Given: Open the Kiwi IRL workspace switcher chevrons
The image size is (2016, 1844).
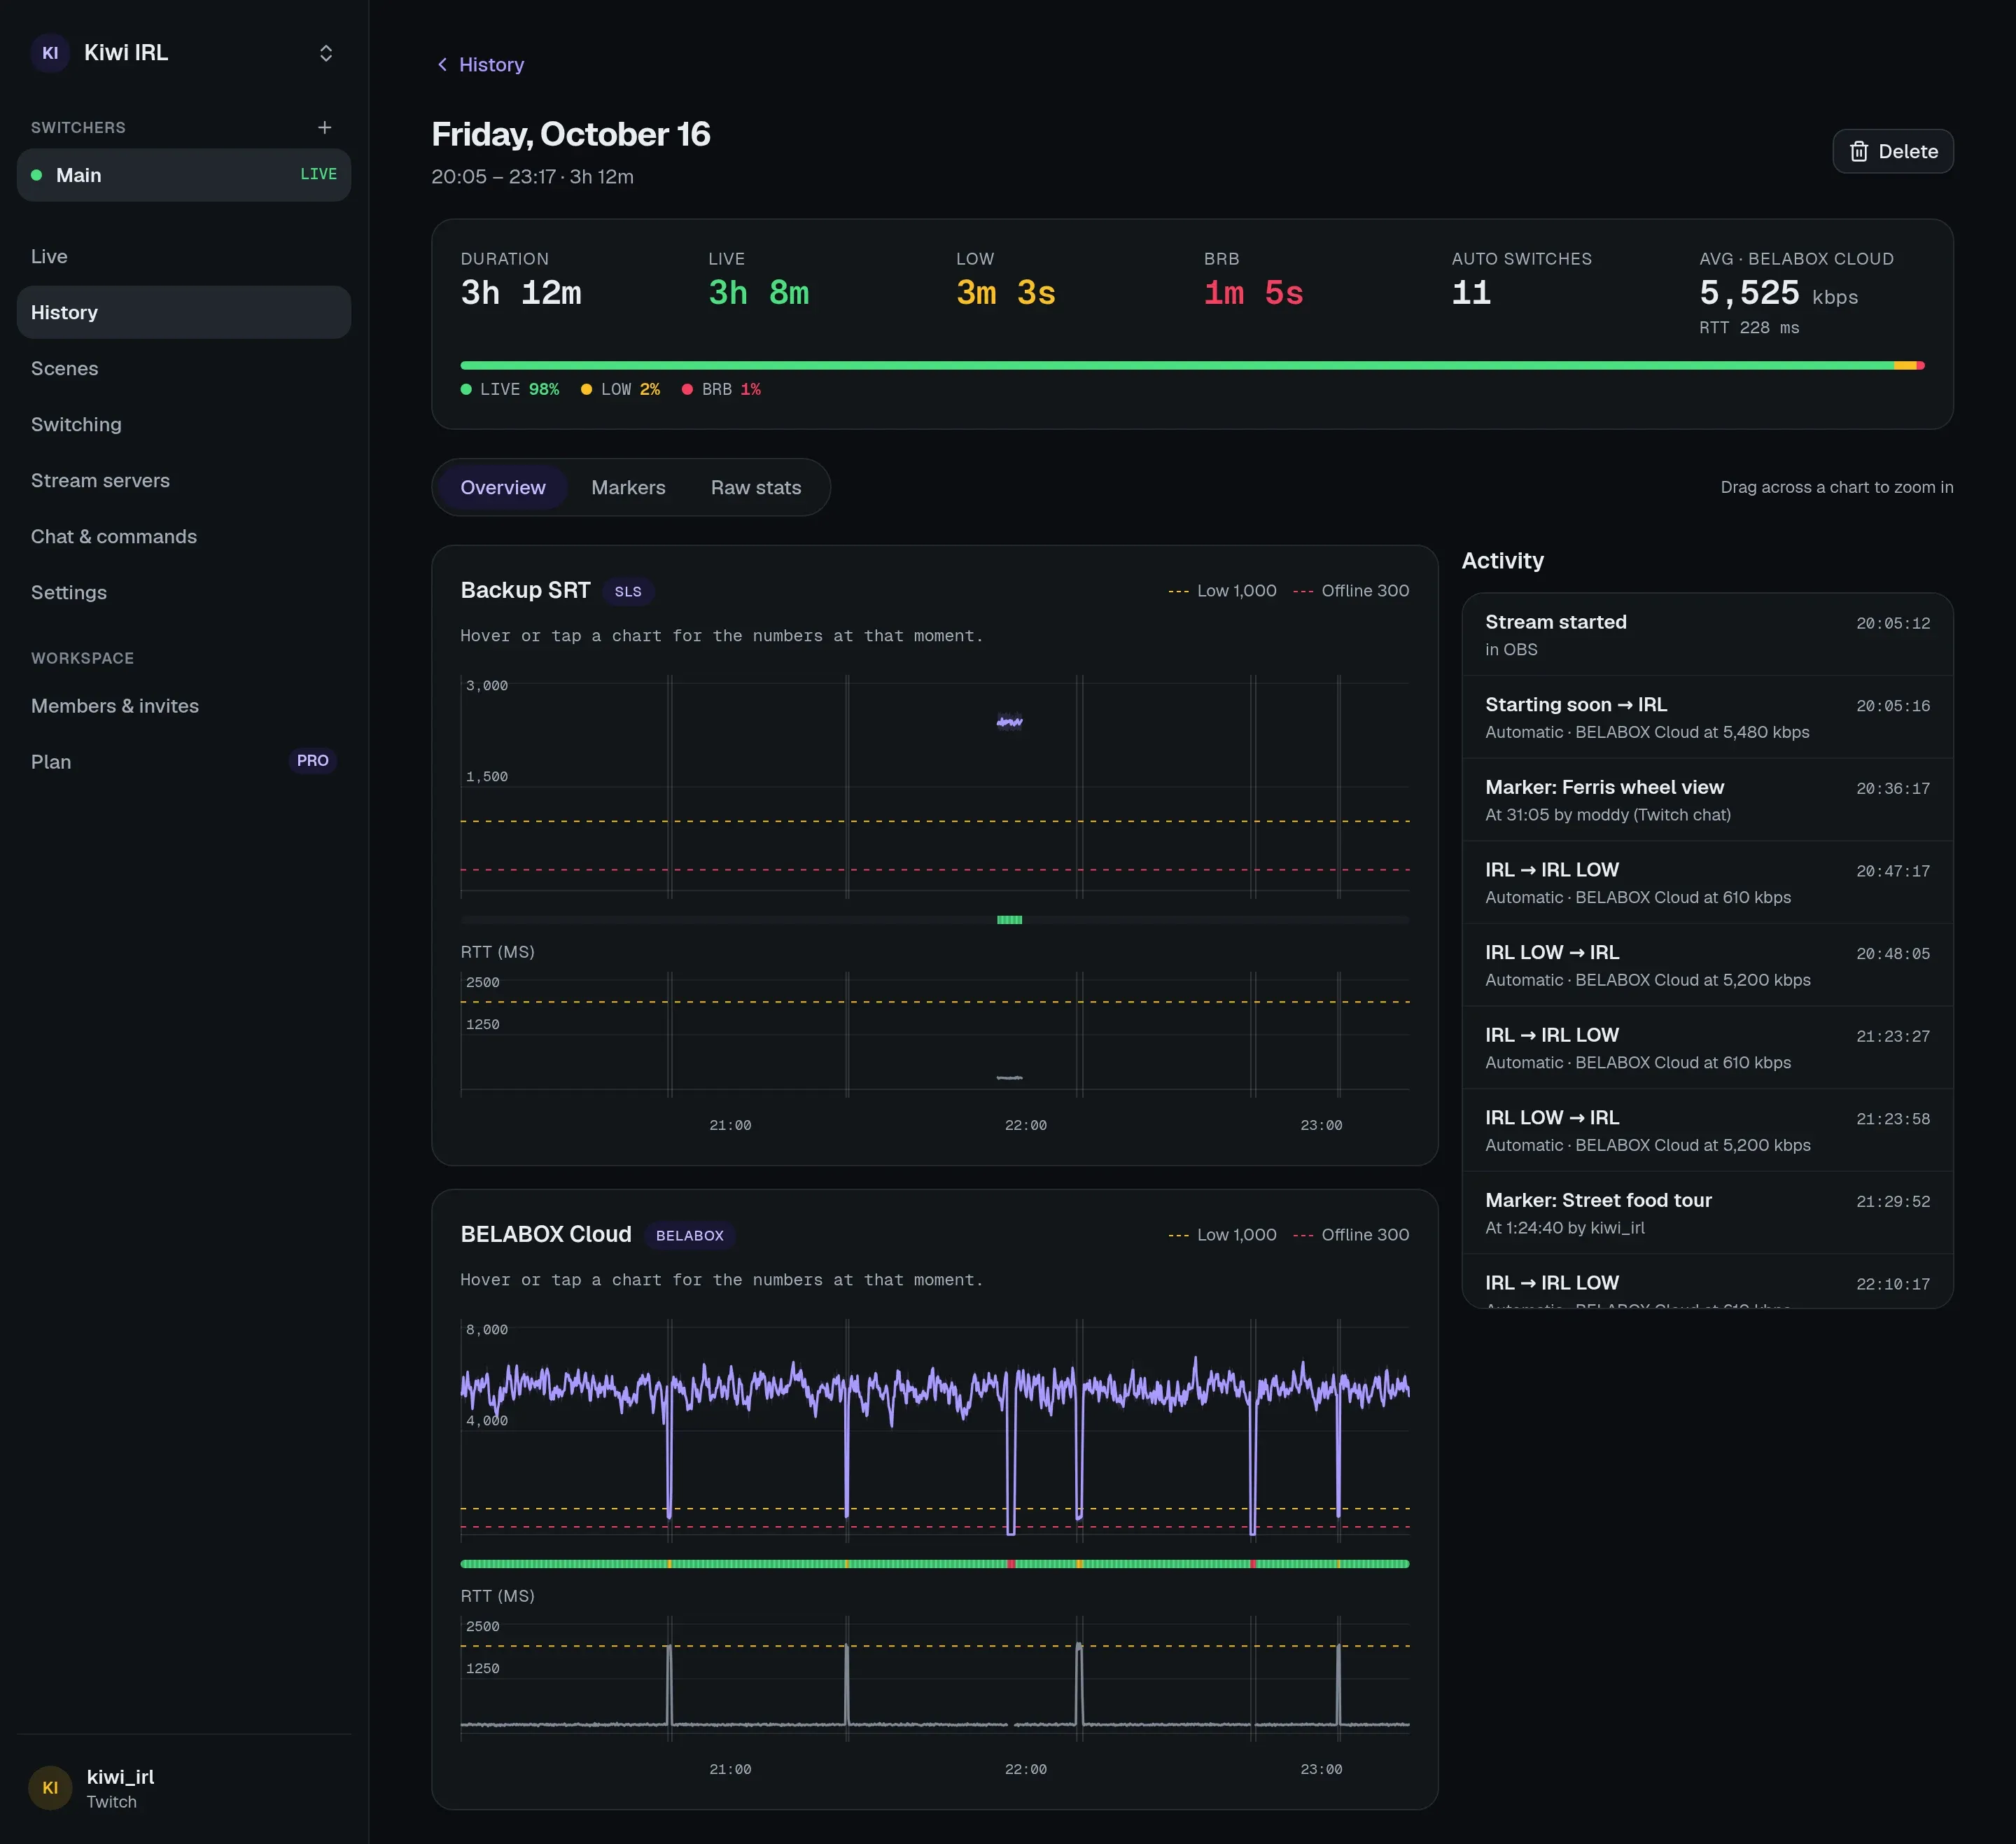Looking at the screenshot, I should (x=326, y=53).
